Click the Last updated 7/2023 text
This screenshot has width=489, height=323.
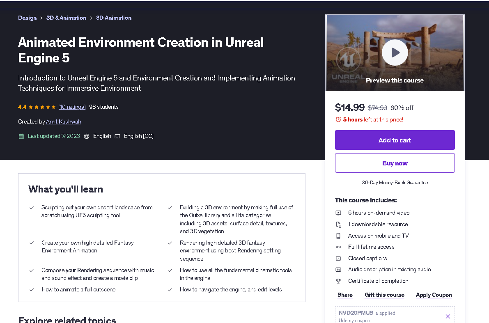click(x=54, y=136)
